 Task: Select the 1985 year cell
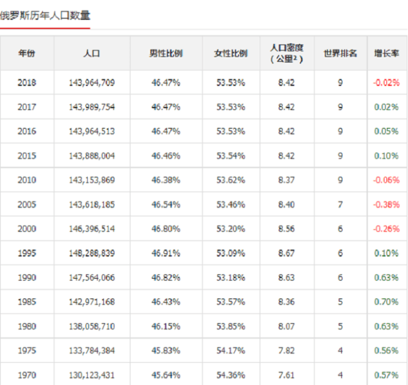pyautogui.click(x=27, y=302)
